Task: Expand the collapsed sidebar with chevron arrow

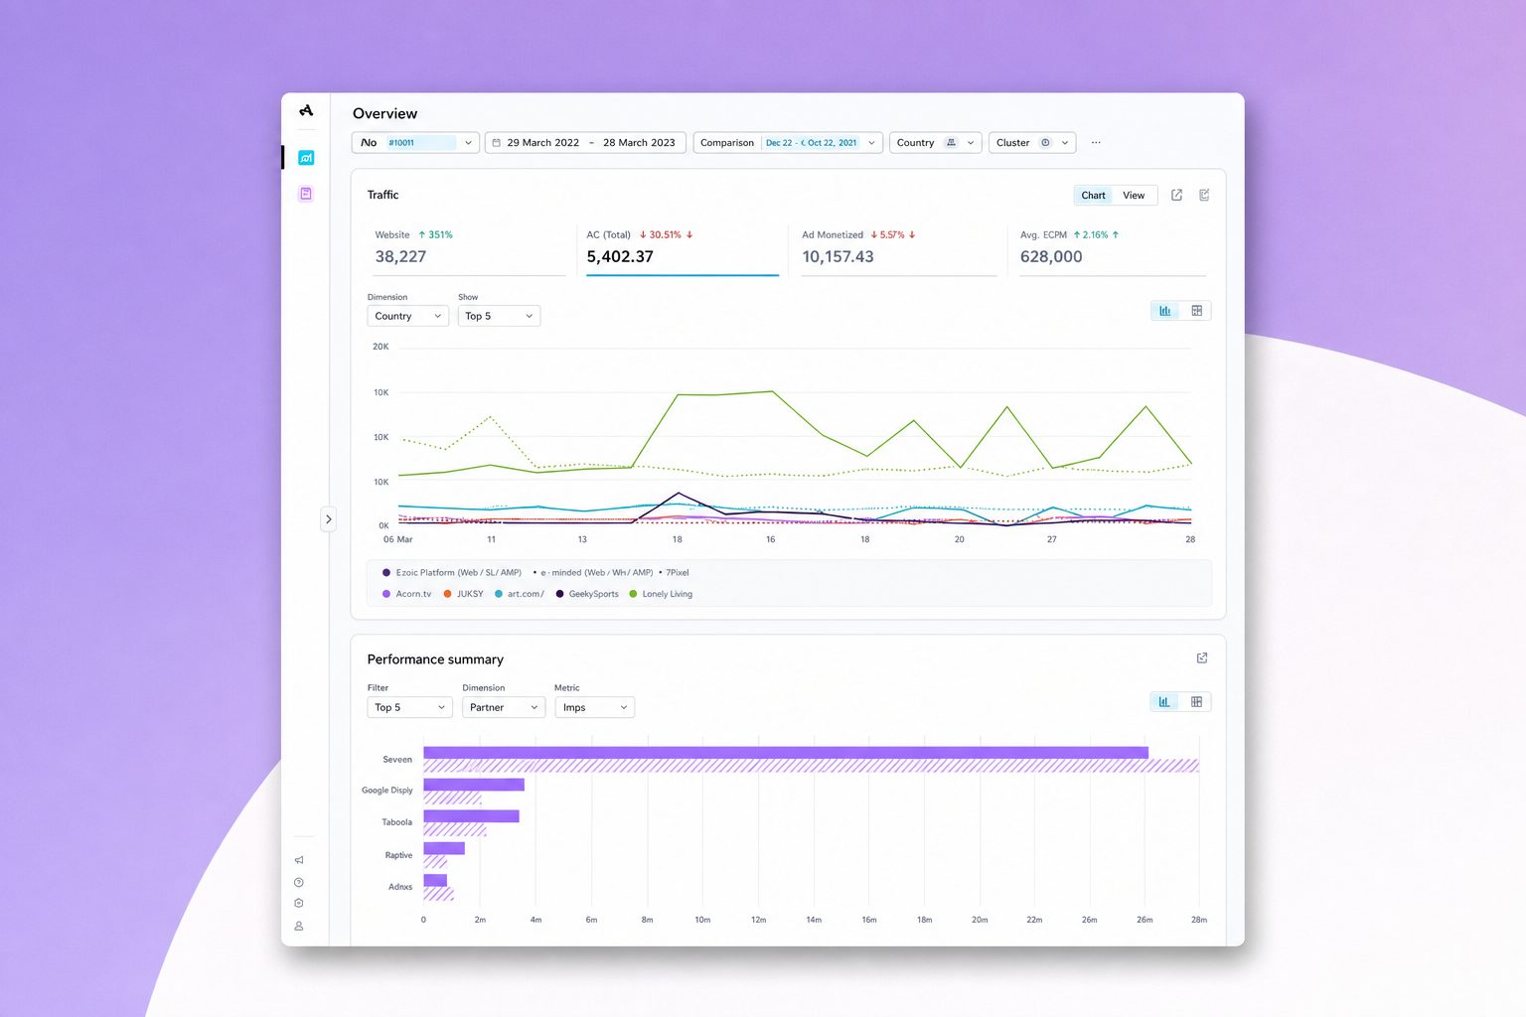Action: [329, 519]
